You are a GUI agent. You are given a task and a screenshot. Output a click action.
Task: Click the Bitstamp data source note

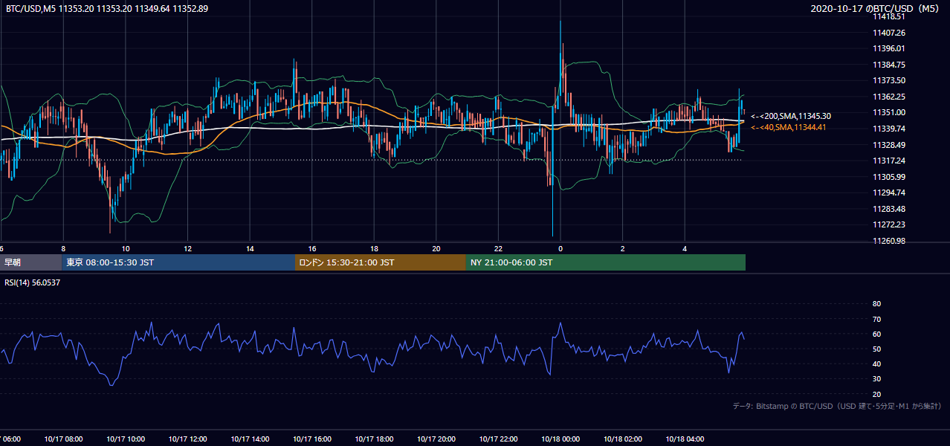(837, 407)
